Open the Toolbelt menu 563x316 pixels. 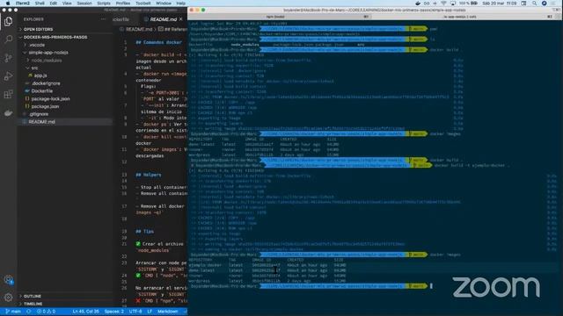(x=143, y=4)
